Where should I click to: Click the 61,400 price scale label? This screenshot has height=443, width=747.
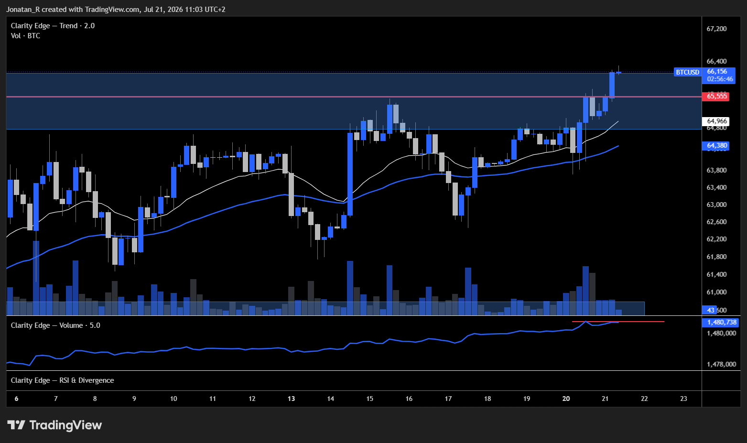[x=716, y=274]
